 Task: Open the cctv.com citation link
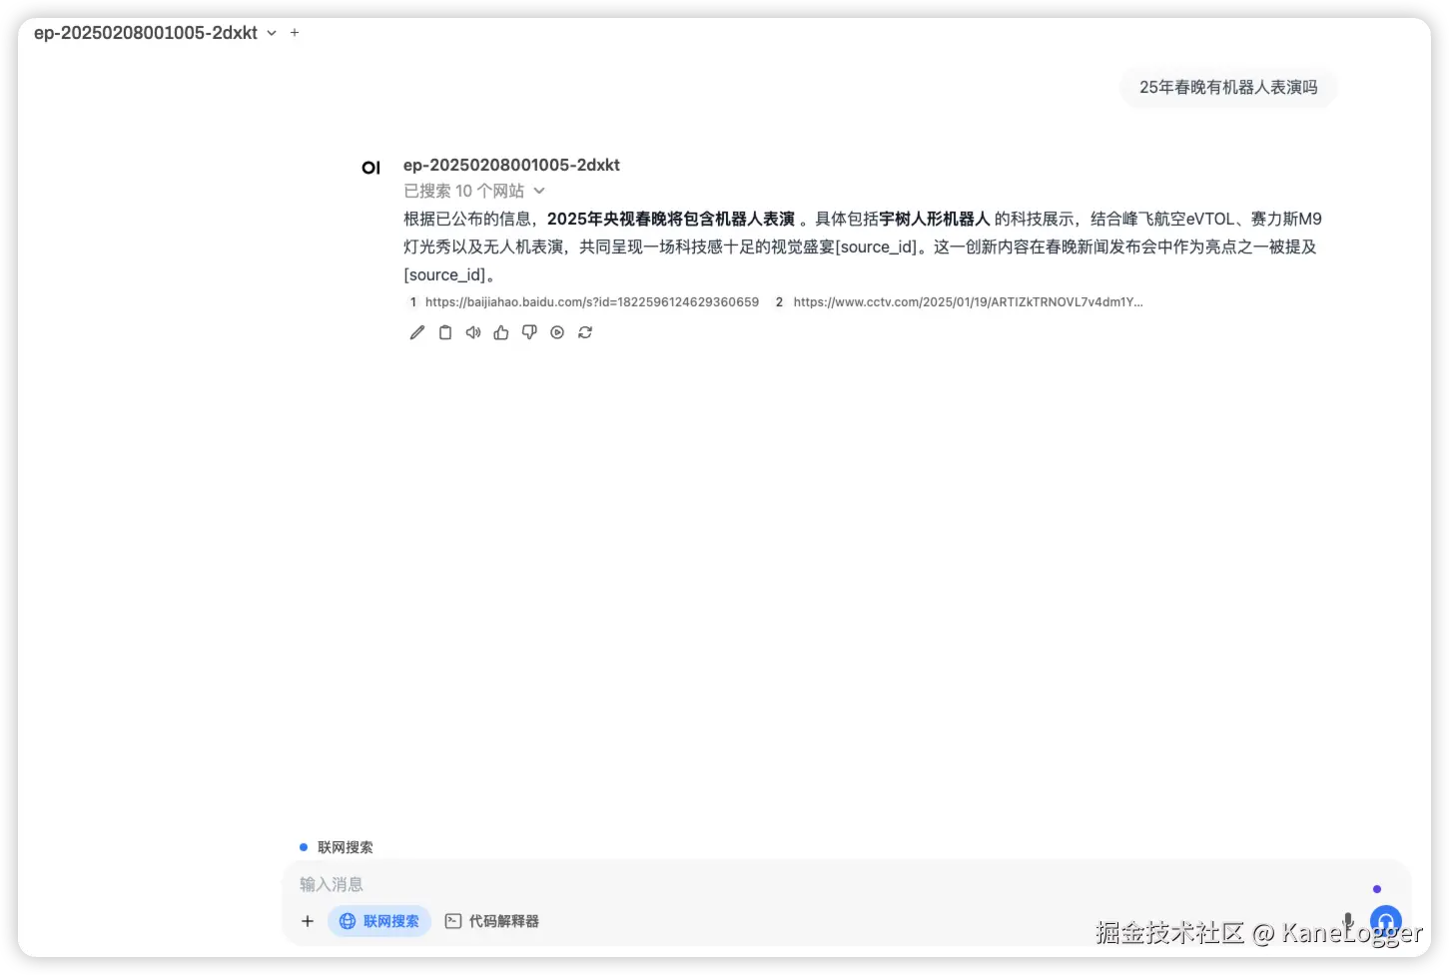click(x=968, y=301)
